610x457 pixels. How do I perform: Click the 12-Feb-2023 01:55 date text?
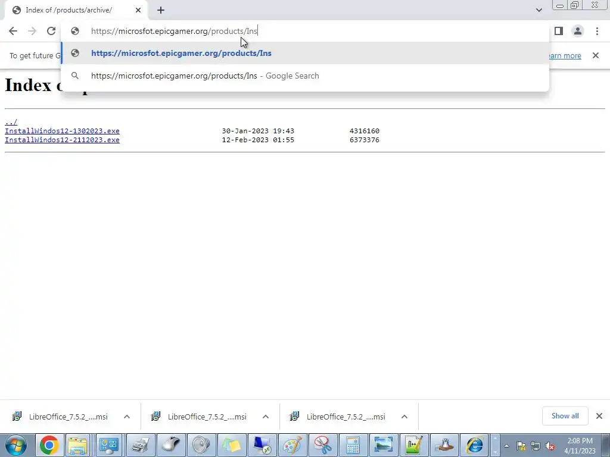(x=258, y=140)
